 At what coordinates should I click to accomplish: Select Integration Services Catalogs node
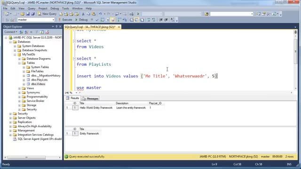click(x=36, y=135)
